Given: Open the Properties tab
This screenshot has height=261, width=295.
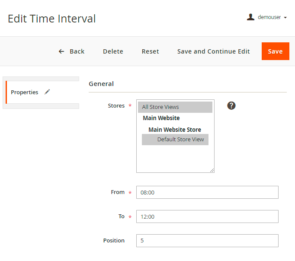Looking at the screenshot, I should pos(25,92).
